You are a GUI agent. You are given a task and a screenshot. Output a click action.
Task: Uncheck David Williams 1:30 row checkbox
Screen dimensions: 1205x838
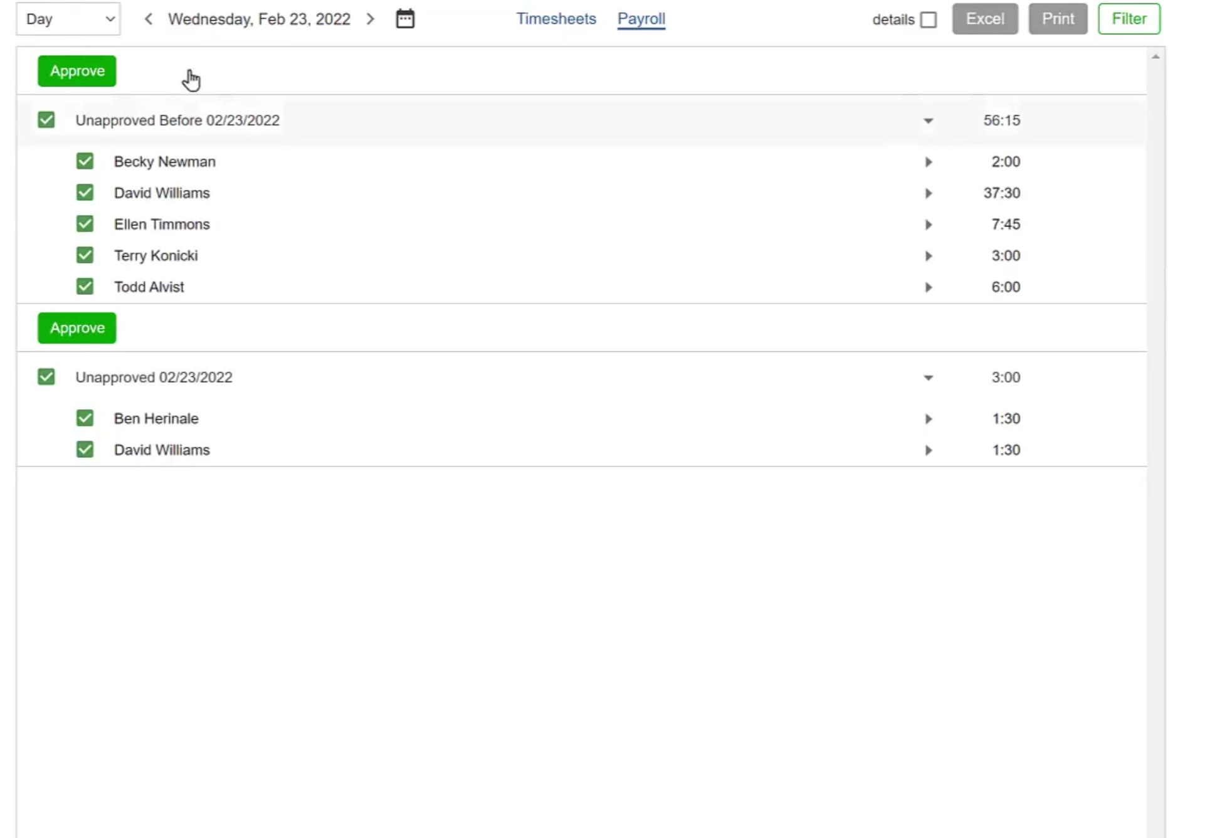pyautogui.click(x=85, y=450)
